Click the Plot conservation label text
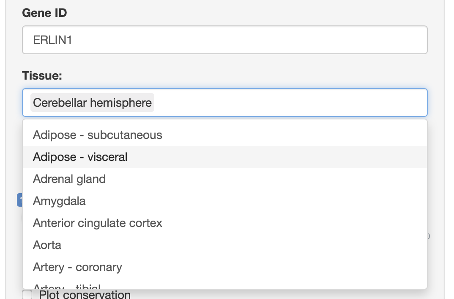 pos(85,295)
